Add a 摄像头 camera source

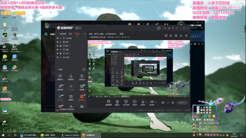117,103
